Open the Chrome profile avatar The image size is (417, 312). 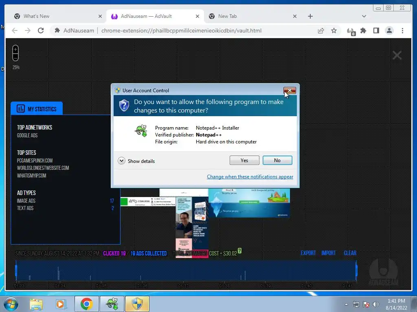(389, 30)
